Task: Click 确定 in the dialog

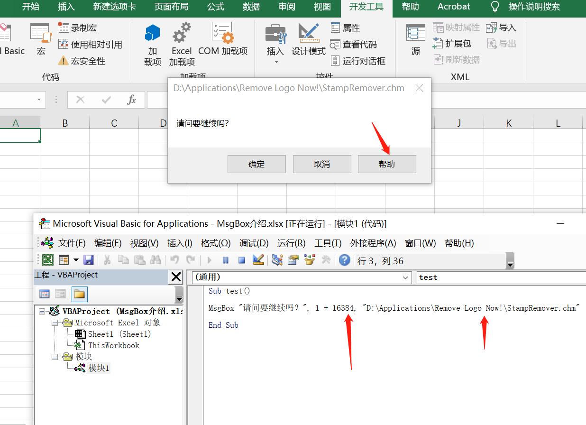Action: click(x=256, y=164)
